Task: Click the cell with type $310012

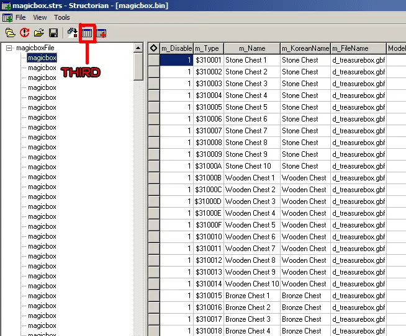Action: coord(209,260)
